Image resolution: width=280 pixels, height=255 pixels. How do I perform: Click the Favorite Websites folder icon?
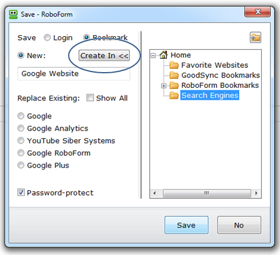174,65
